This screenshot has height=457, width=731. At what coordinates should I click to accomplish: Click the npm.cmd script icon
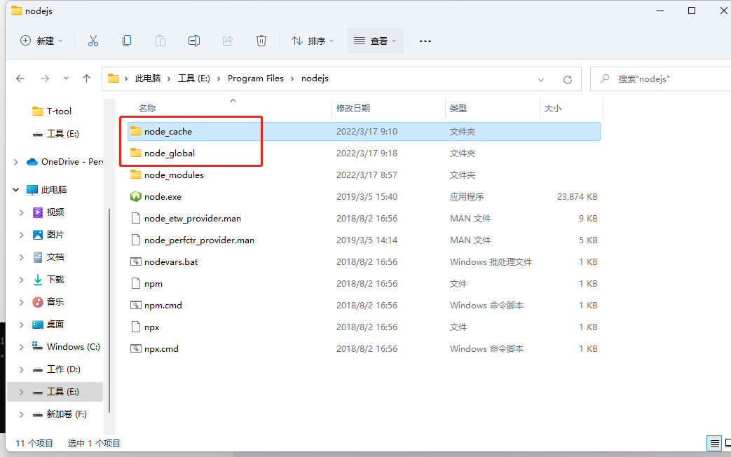pyautogui.click(x=136, y=305)
